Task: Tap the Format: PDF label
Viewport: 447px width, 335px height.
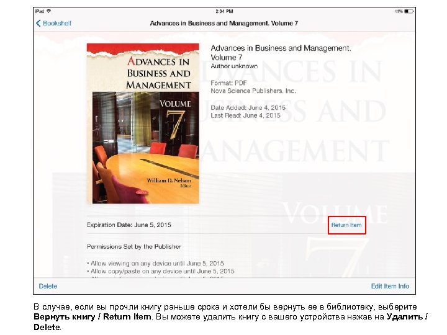Action: [x=228, y=83]
